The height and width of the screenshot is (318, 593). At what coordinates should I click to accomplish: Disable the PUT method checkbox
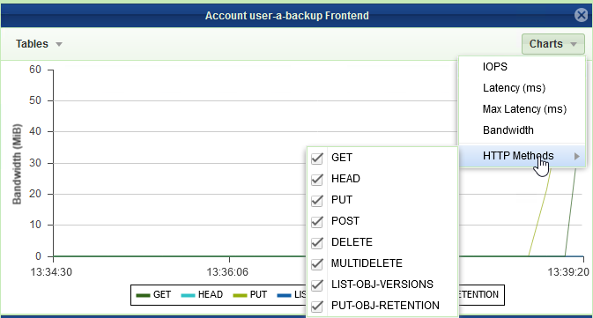317,201
